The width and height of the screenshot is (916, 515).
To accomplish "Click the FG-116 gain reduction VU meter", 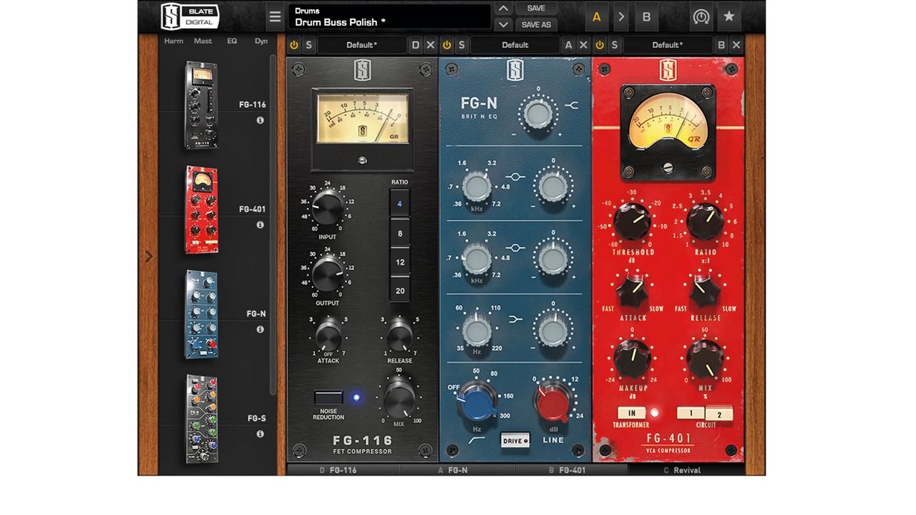I will [362, 117].
